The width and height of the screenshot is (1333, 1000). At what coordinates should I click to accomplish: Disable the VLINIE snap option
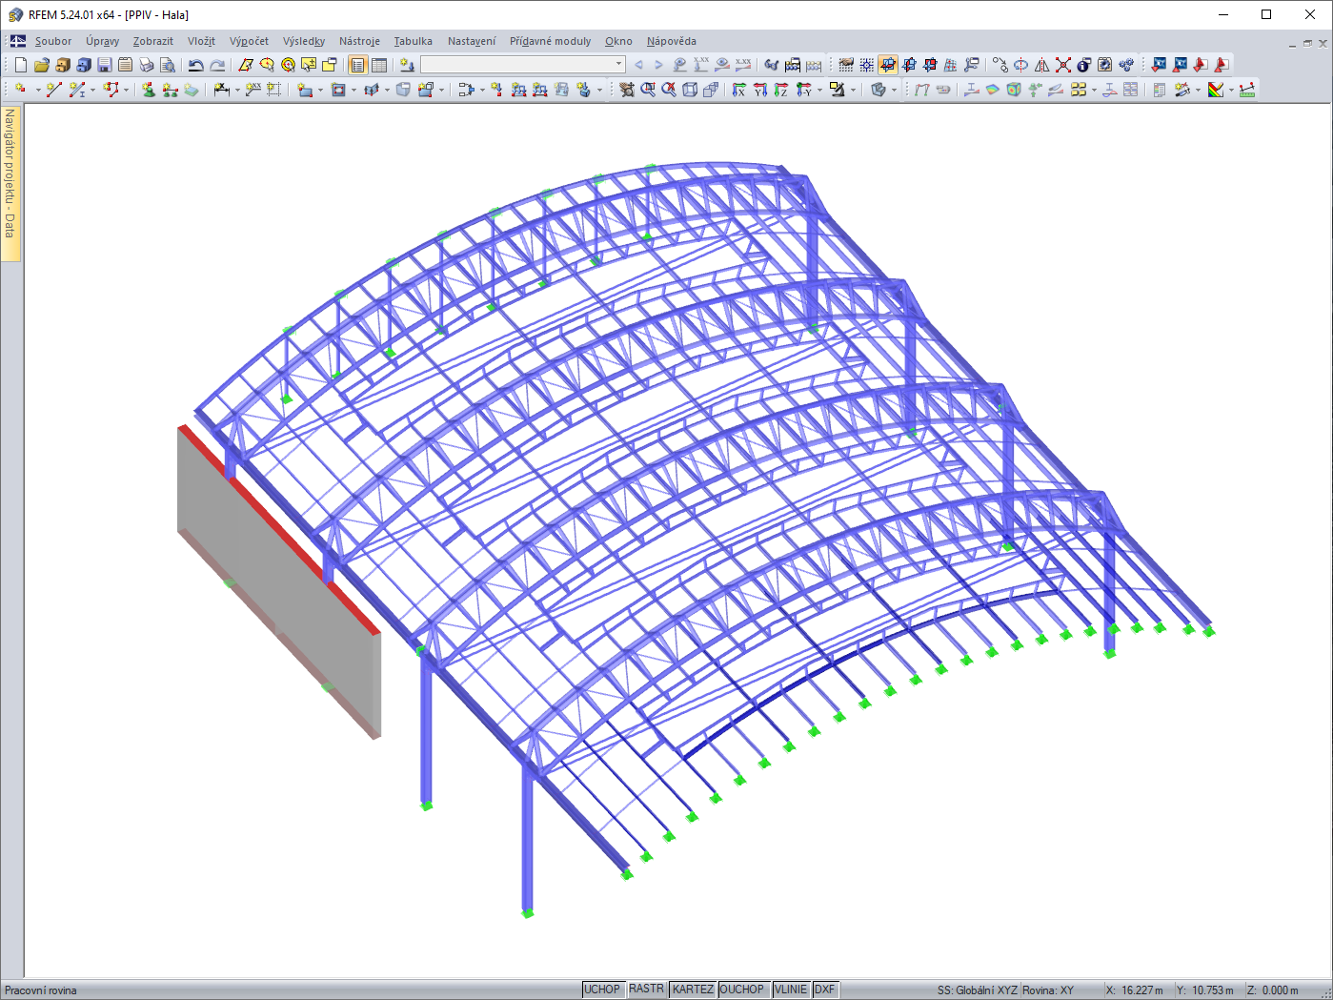click(x=790, y=989)
